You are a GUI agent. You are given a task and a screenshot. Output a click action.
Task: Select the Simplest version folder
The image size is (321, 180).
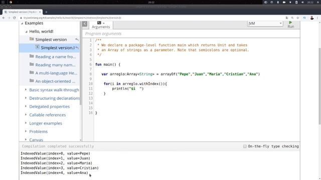[51, 39]
